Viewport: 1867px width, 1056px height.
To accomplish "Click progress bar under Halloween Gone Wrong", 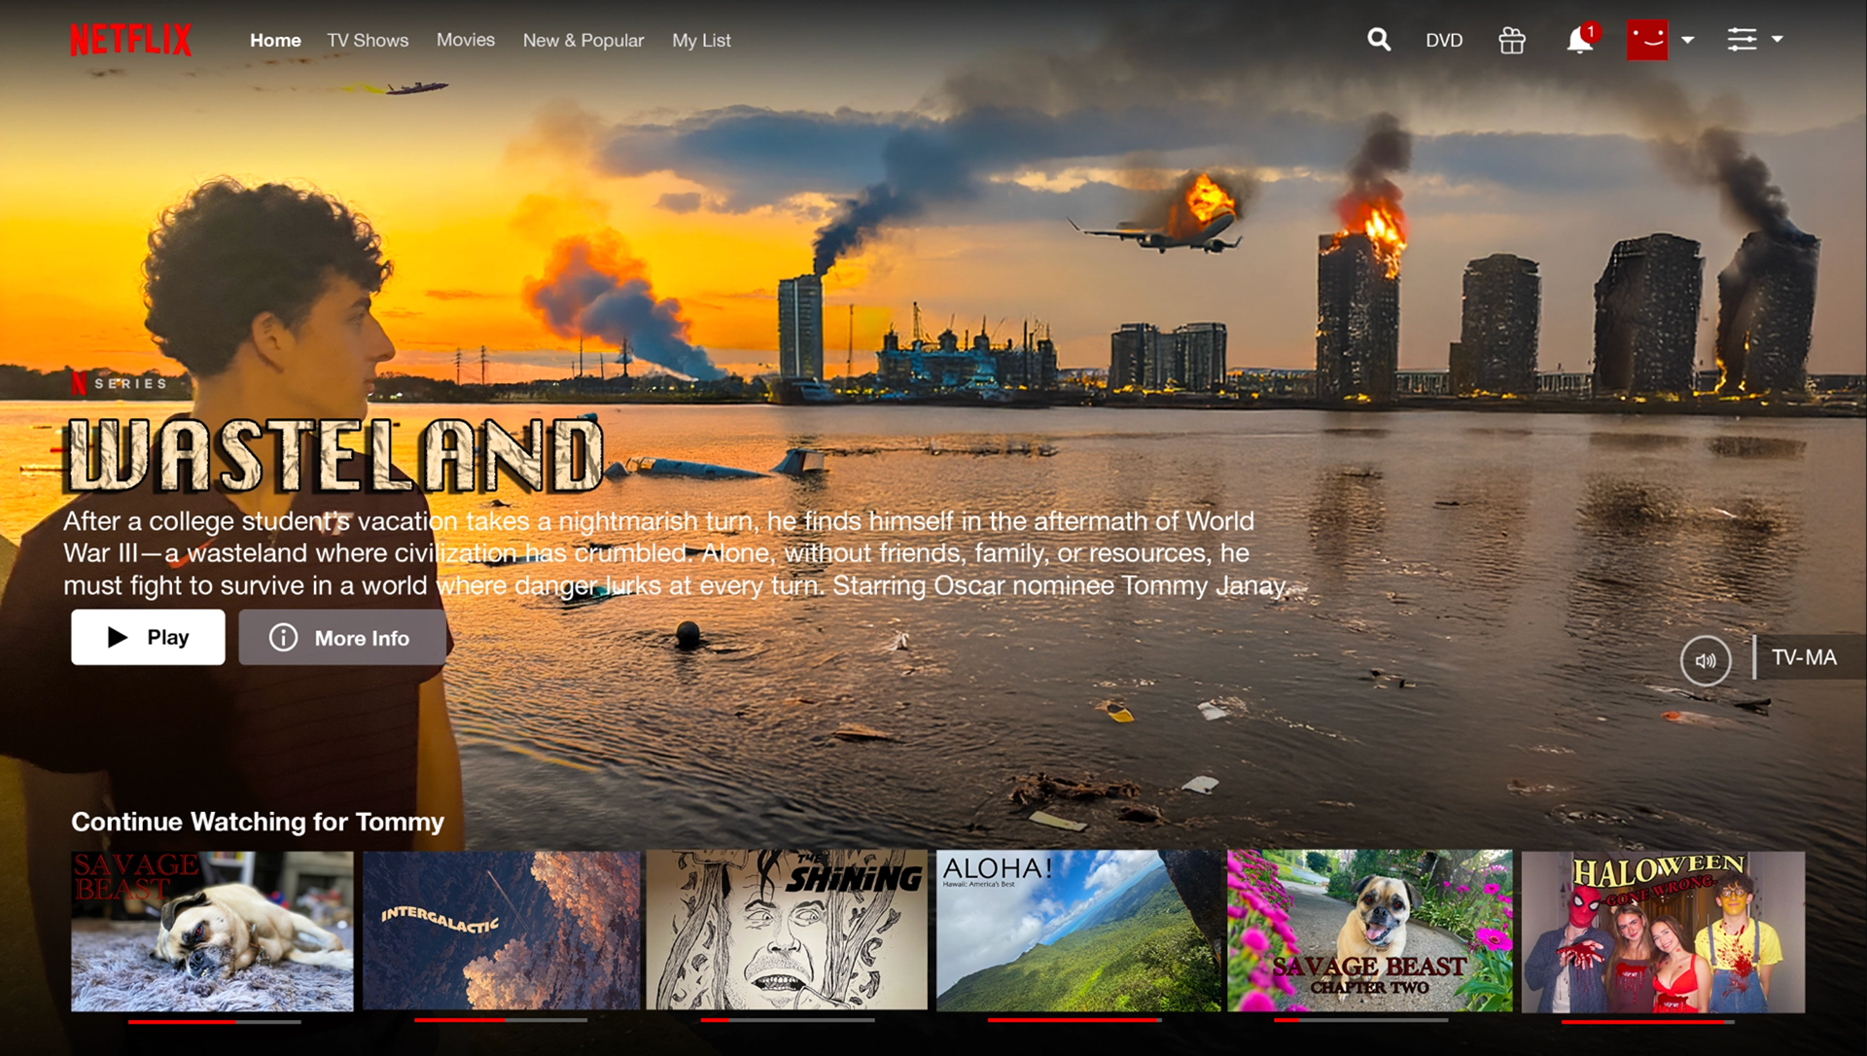I will click(1648, 1022).
